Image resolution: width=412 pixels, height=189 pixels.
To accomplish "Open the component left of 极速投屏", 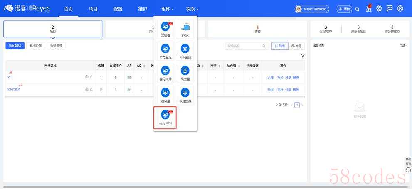I will point(165,95).
